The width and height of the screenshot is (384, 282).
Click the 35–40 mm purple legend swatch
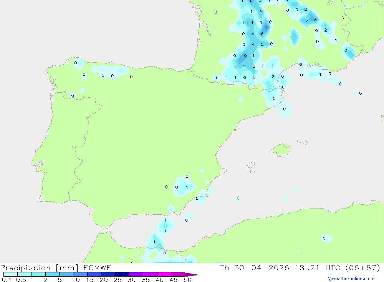pyautogui.click(x=150, y=274)
